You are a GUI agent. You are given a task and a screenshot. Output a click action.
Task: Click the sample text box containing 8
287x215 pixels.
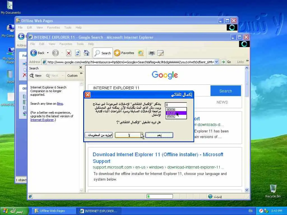[x=176, y=105]
